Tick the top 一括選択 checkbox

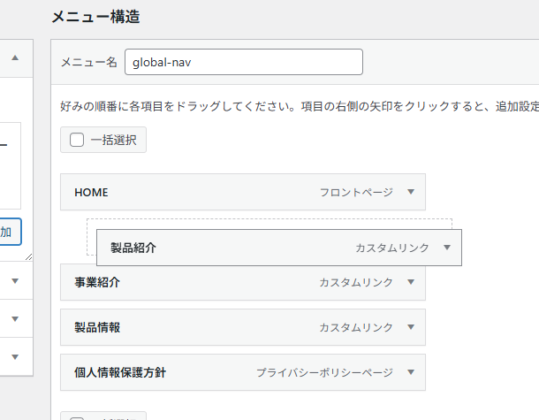tap(77, 140)
